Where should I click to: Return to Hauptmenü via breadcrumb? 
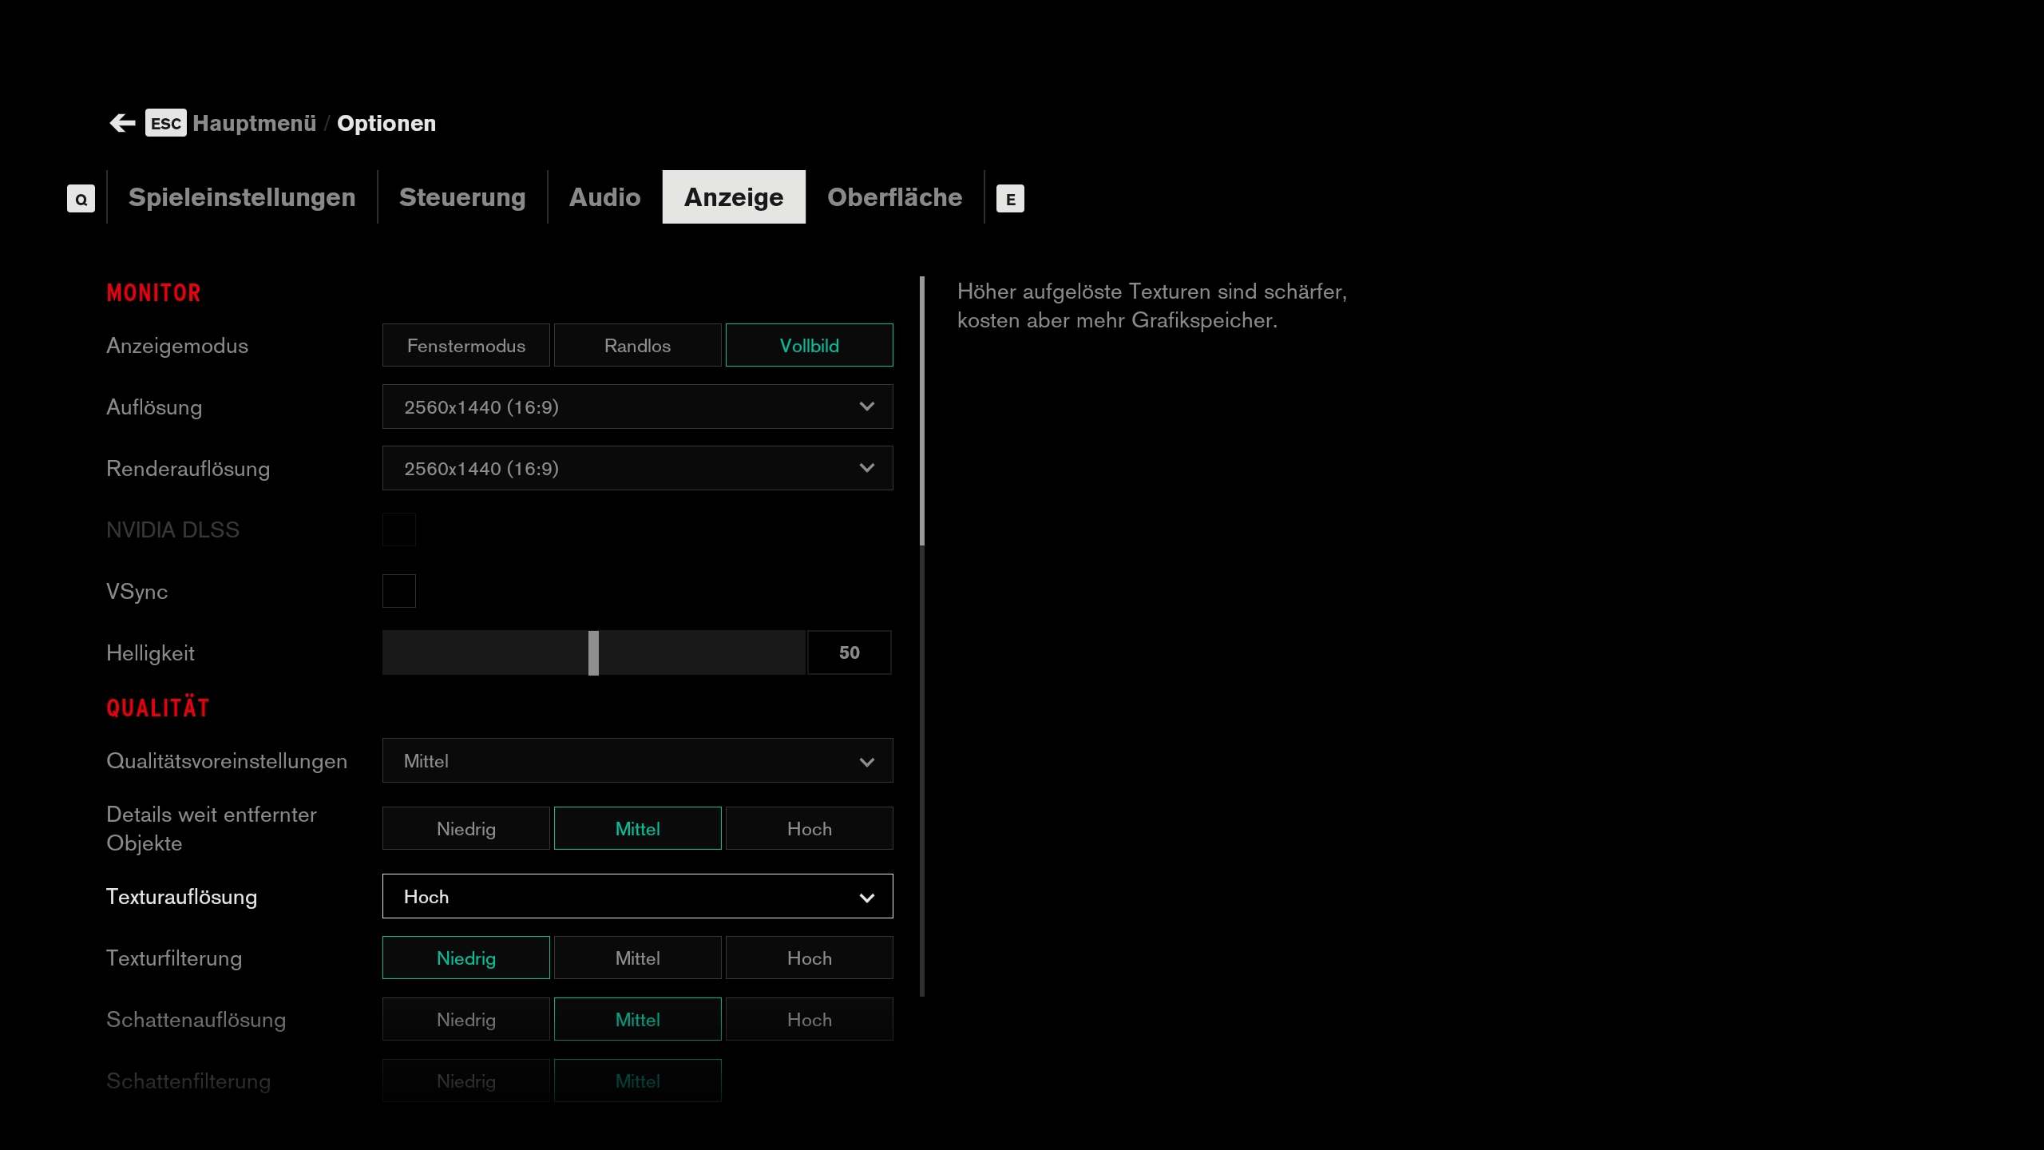254,123
